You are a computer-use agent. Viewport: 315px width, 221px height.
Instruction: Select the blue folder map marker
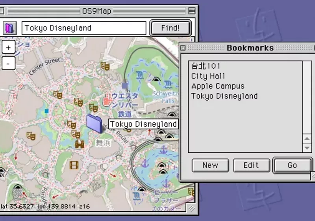94,123
